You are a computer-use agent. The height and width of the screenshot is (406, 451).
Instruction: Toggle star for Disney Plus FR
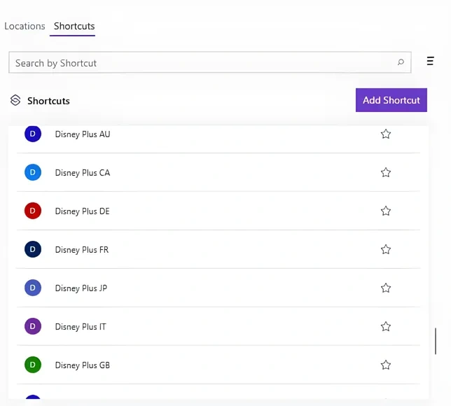click(386, 250)
